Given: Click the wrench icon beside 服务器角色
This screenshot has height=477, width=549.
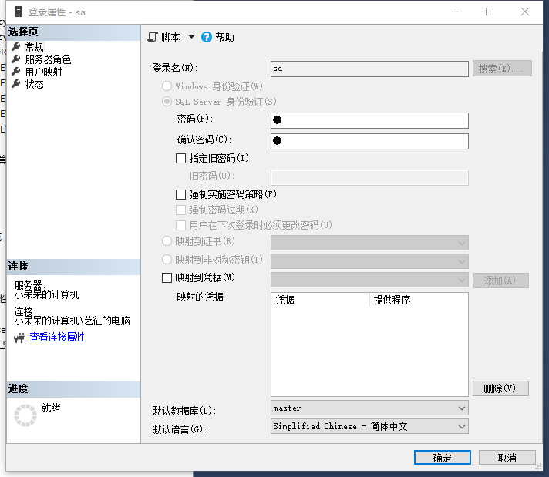Looking at the screenshot, I should point(16,59).
